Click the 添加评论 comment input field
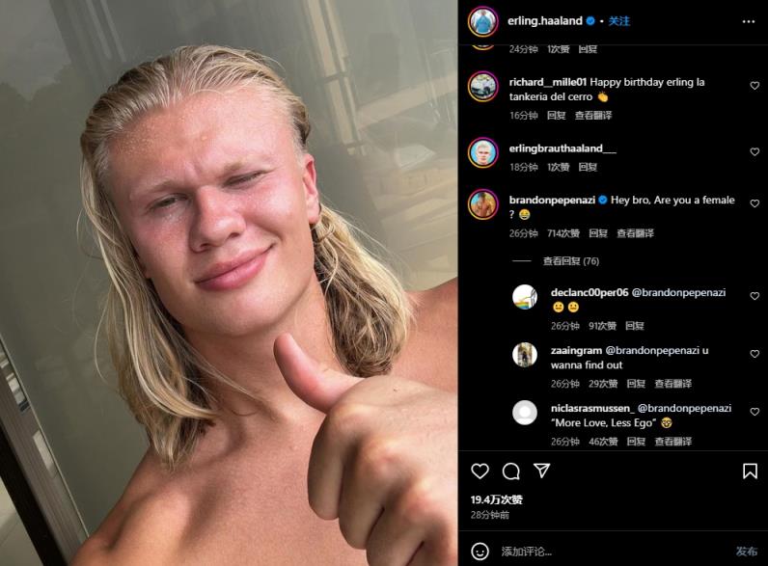 tap(613, 552)
